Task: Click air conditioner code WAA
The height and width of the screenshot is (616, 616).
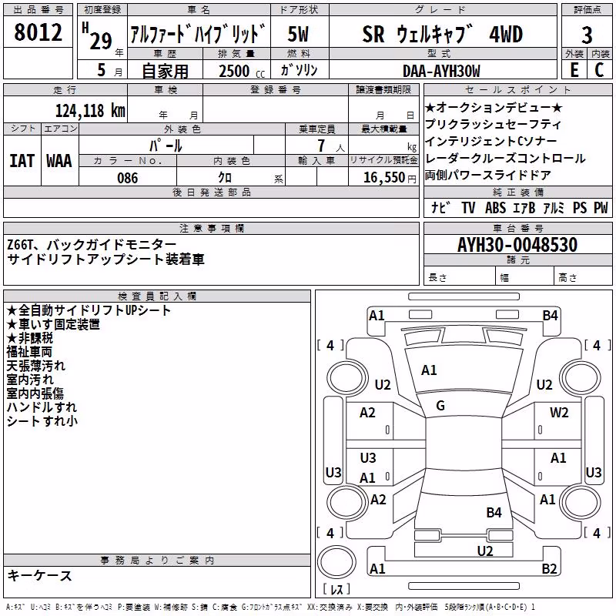Action: click(59, 161)
